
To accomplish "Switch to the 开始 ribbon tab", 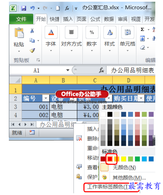I will click(x=41, y=19).
